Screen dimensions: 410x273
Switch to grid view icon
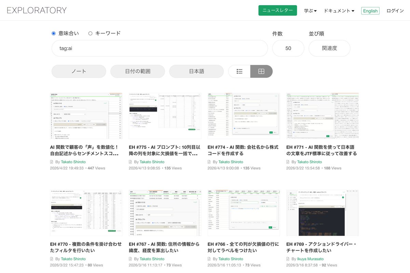click(x=261, y=71)
